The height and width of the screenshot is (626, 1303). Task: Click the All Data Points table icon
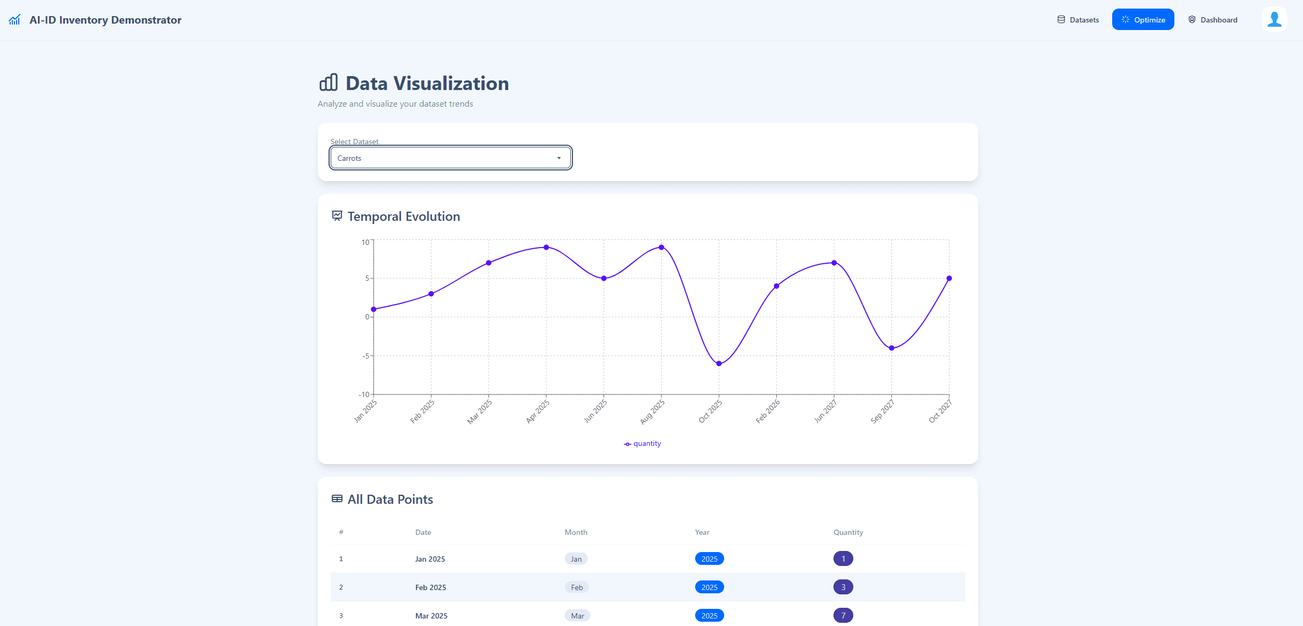337,499
